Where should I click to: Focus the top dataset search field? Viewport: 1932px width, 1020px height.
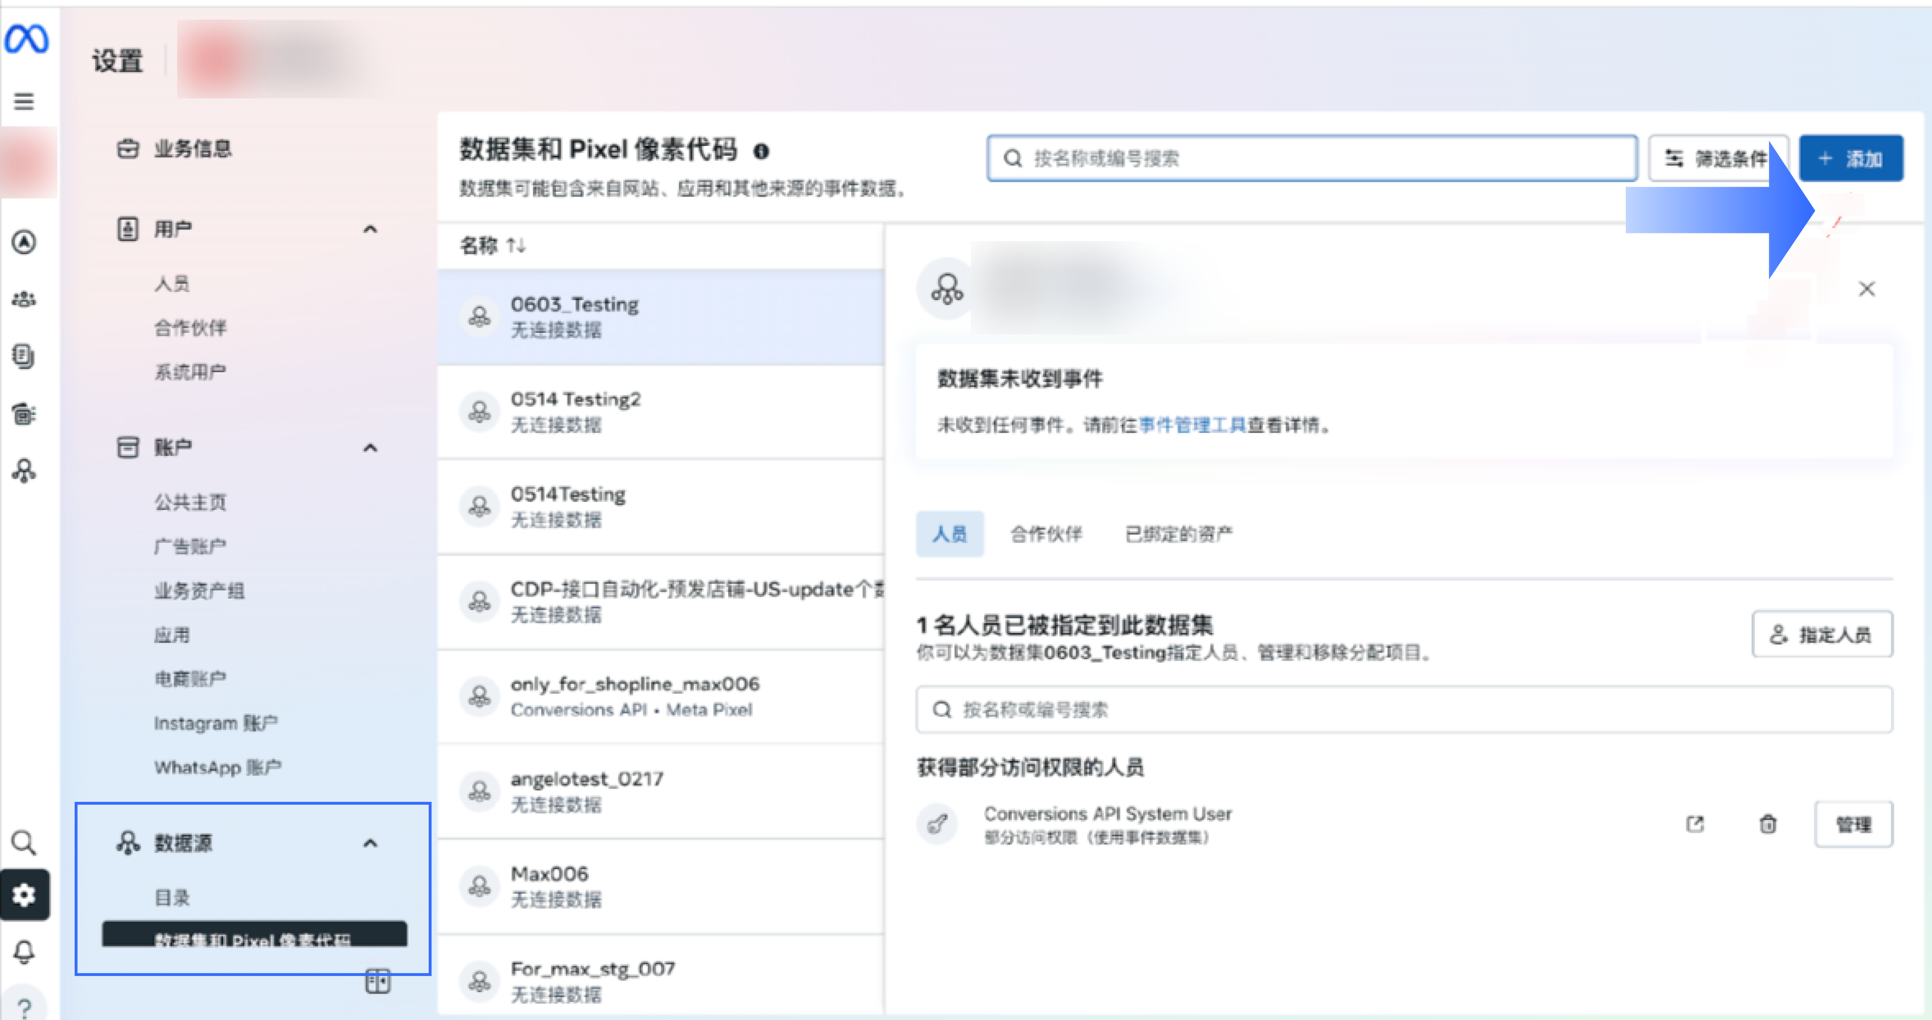coord(1312,158)
